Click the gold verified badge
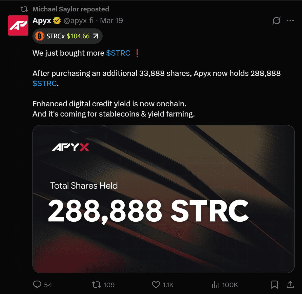302x294 pixels. click(57, 21)
